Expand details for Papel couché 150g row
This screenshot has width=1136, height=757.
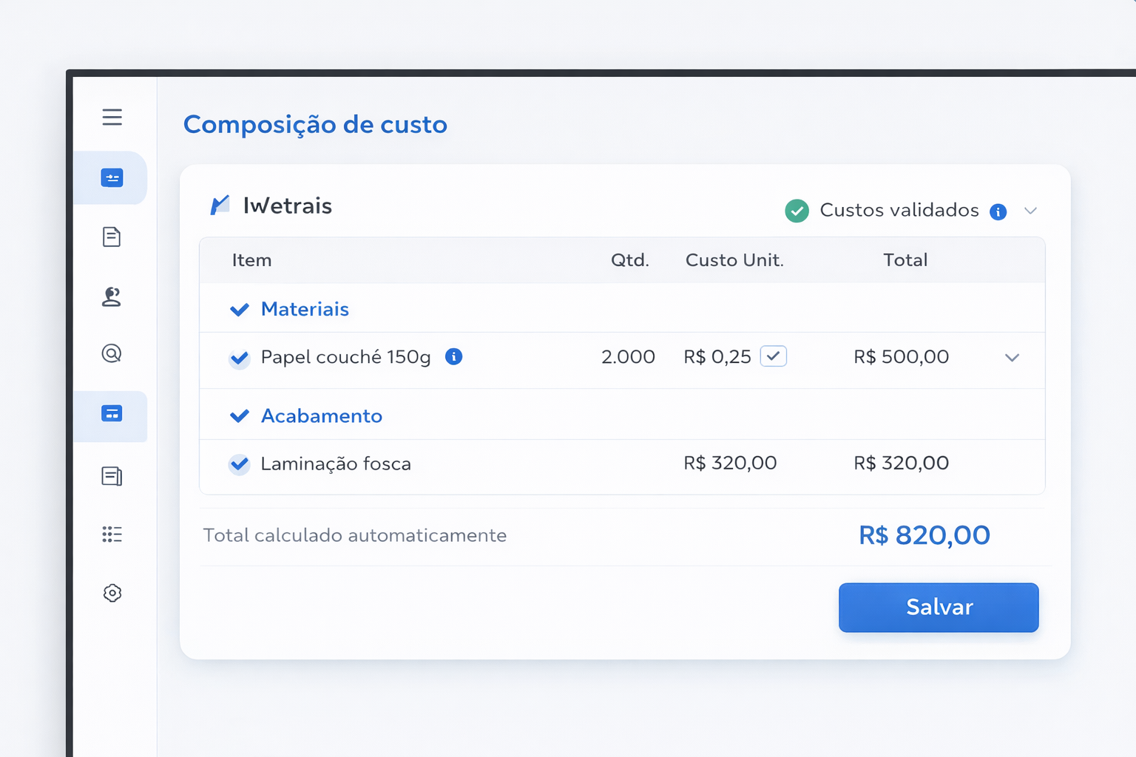click(x=1012, y=358)
